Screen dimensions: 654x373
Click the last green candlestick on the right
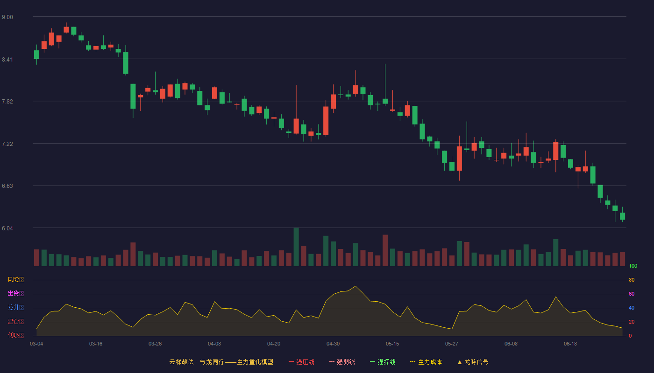(622, 216)
